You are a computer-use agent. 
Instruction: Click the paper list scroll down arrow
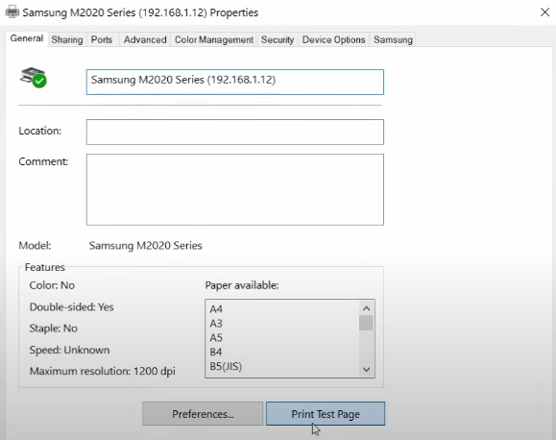click(x=366, y=370)
